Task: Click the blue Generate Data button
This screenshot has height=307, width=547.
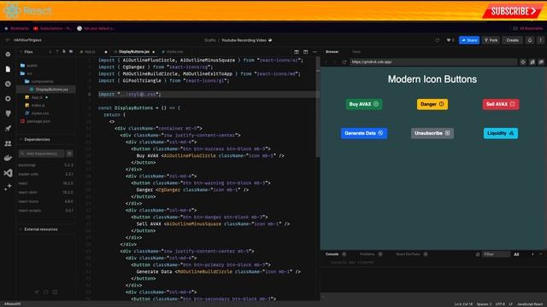Action: 364,133
